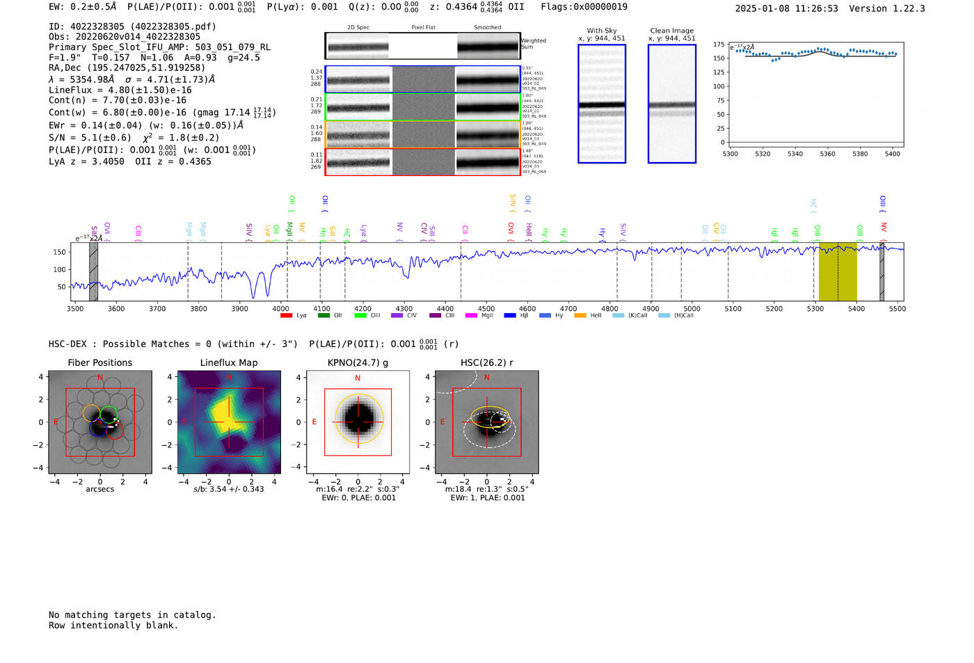This screenshot has height=663, width=974.
Task: Click the blue Hβ legend swatch
Action: (510, 316)
